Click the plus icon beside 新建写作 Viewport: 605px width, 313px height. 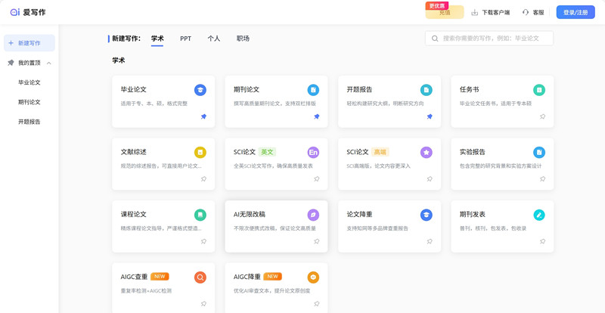tap(11, 43)
